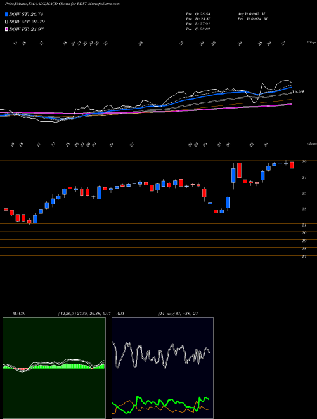Click the 27 price axis label
Viewport: 317px width, 419px height.
304,177
